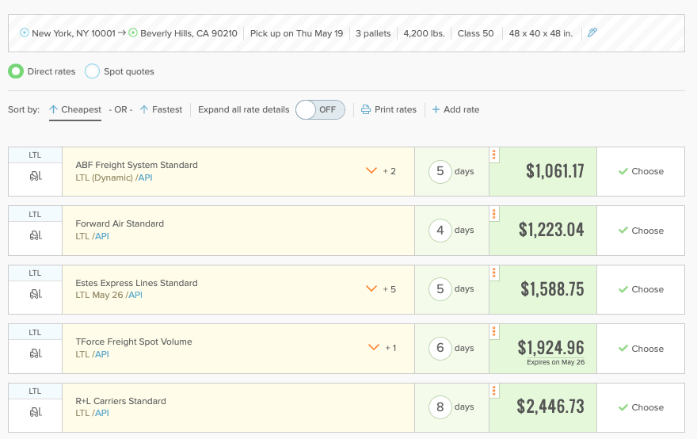Open the three-dot menu on the $1,924.96 rate
The image size is (697, 439).
click(494, 332)
